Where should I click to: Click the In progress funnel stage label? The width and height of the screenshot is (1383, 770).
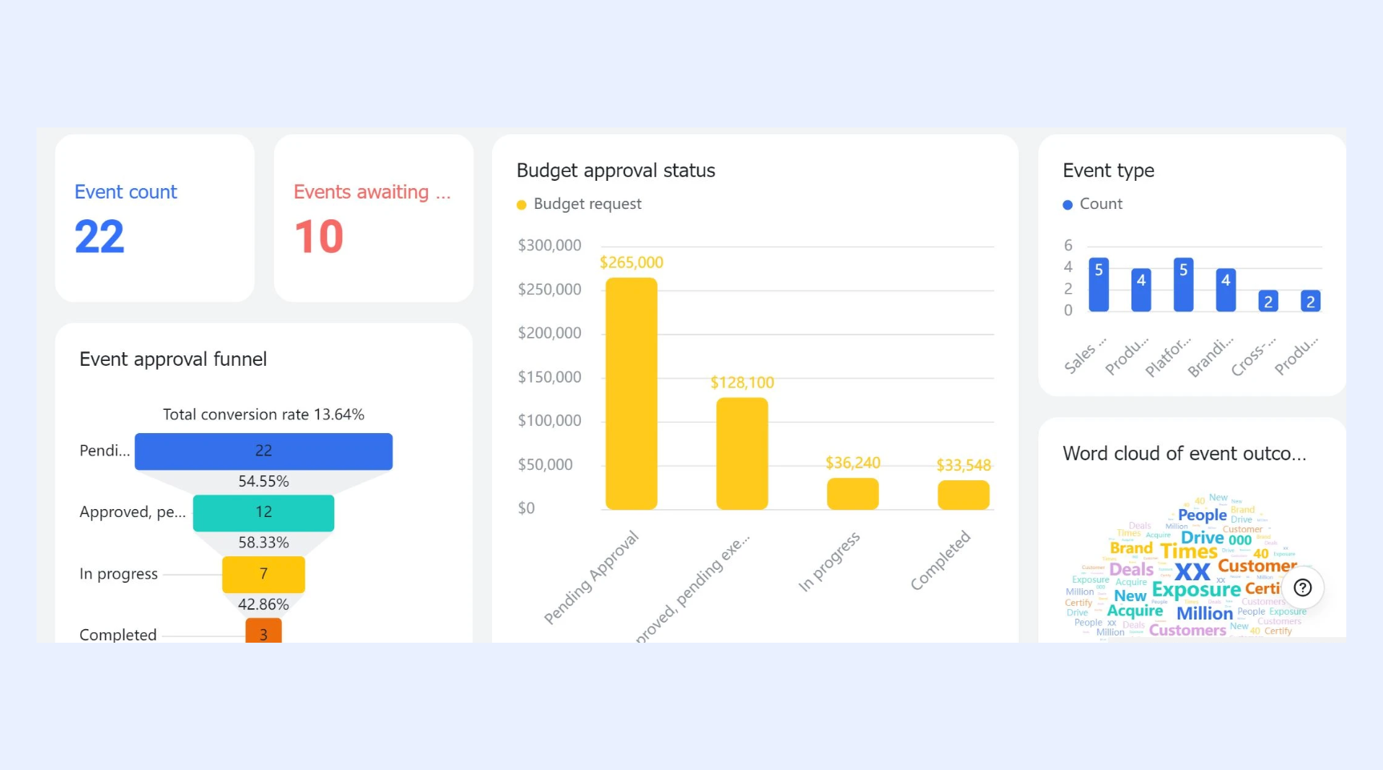point(119,574)
